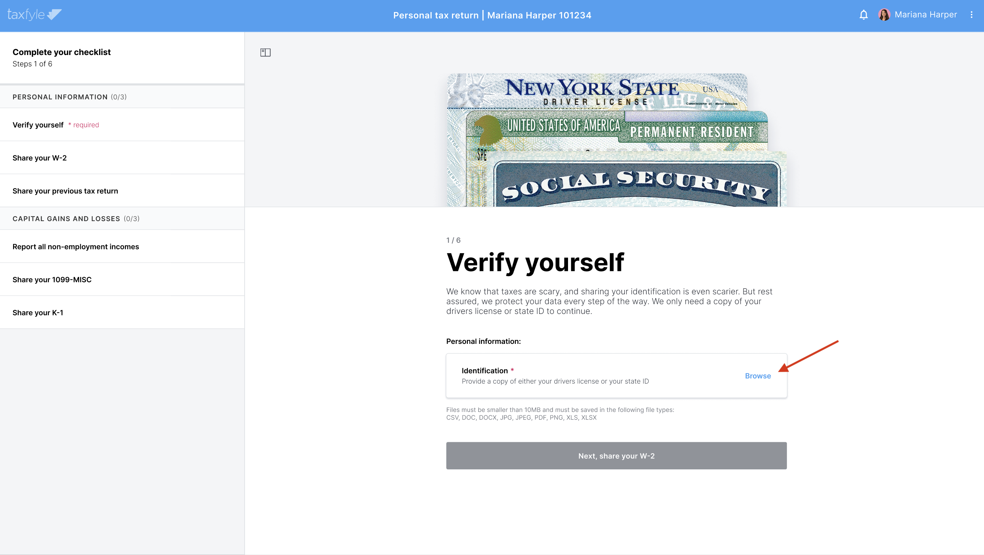Click the Personal information: label

click(483, 341)
